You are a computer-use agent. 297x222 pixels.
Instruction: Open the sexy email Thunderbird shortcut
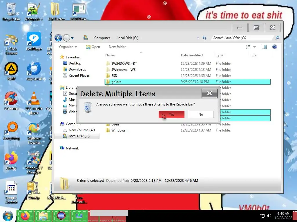point(34,71)
